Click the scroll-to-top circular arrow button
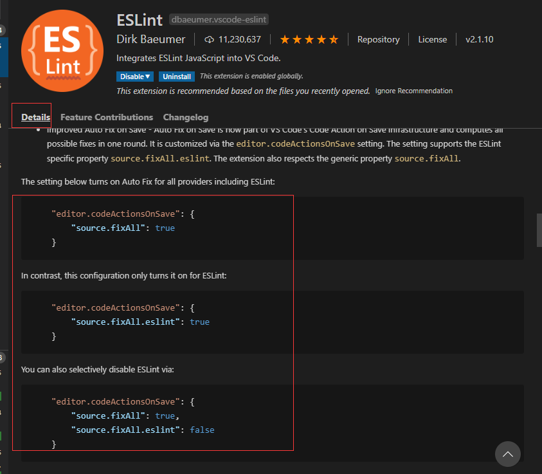The image size is (542, 474). point(507,454)
